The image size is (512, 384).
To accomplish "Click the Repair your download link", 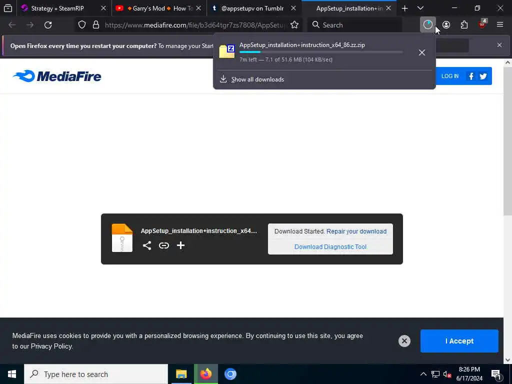I will click(356, 231).
